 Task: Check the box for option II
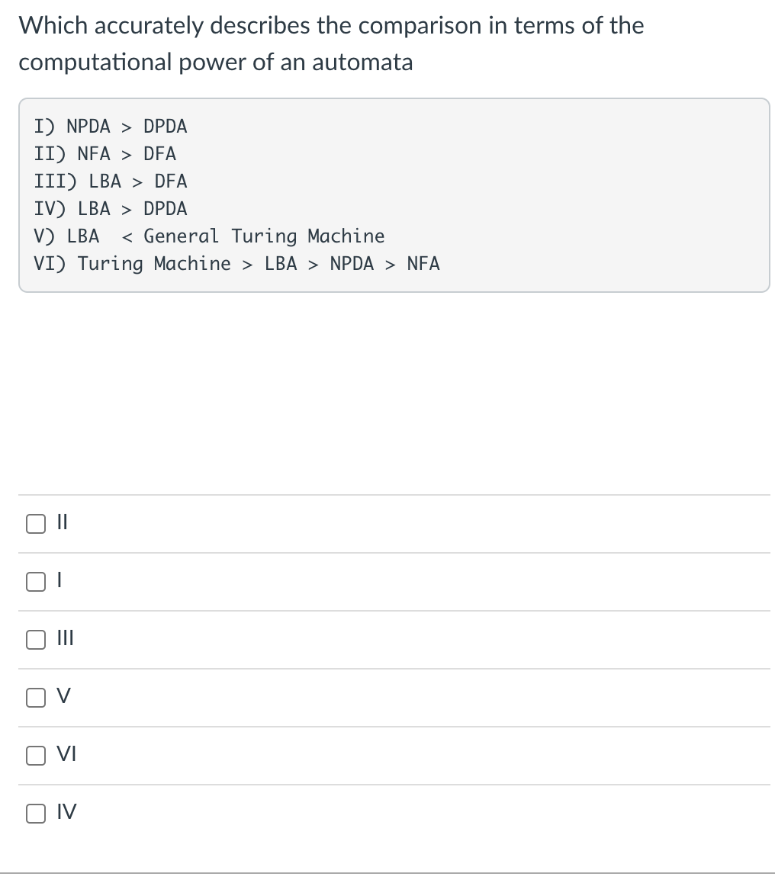[x=35, y=524]
